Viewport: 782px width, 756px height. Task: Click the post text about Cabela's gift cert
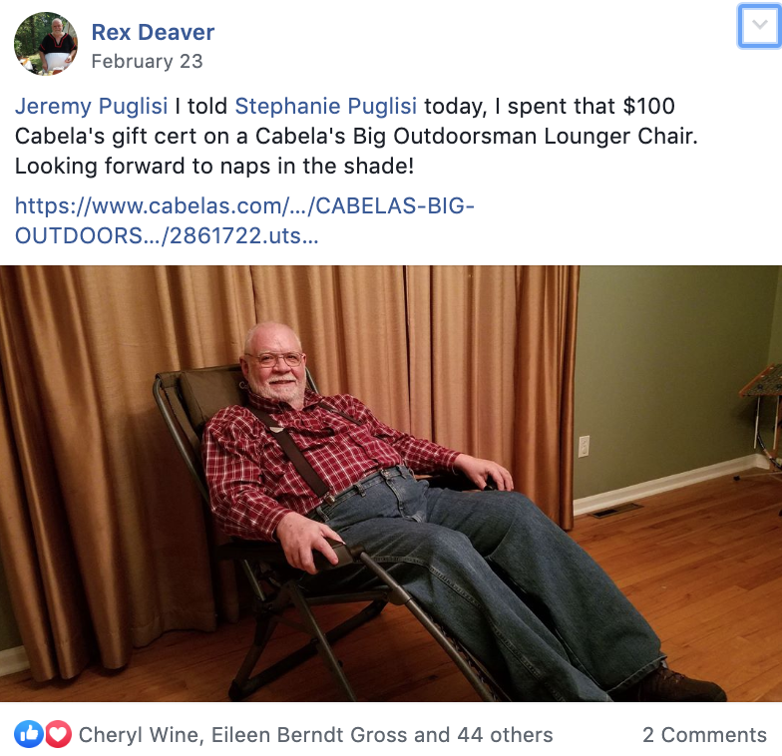click(x=356, y=136)
